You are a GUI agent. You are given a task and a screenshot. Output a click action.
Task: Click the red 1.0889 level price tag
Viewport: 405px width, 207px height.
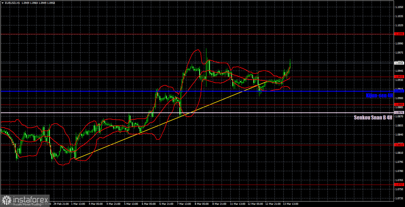[x=399, y=105]
